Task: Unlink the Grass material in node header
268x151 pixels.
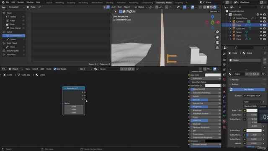Action: click(x=133, y=69)
